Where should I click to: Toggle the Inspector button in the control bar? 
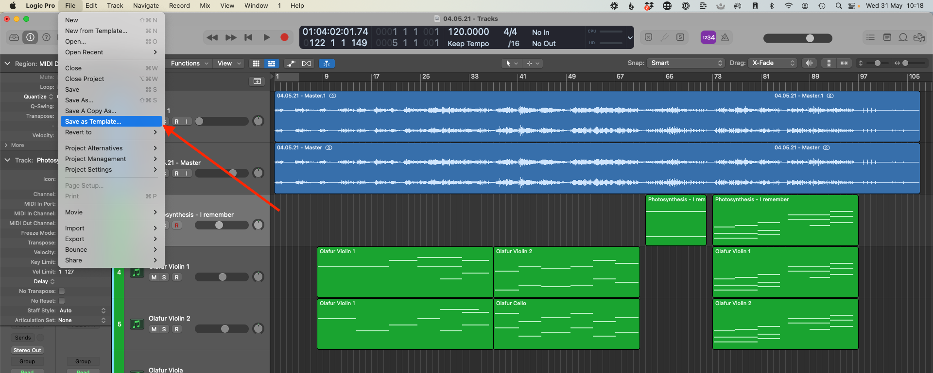[x=30, y=37]
